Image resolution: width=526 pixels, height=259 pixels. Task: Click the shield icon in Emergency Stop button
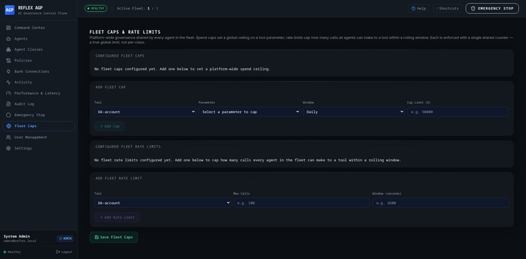click(473, 8)
